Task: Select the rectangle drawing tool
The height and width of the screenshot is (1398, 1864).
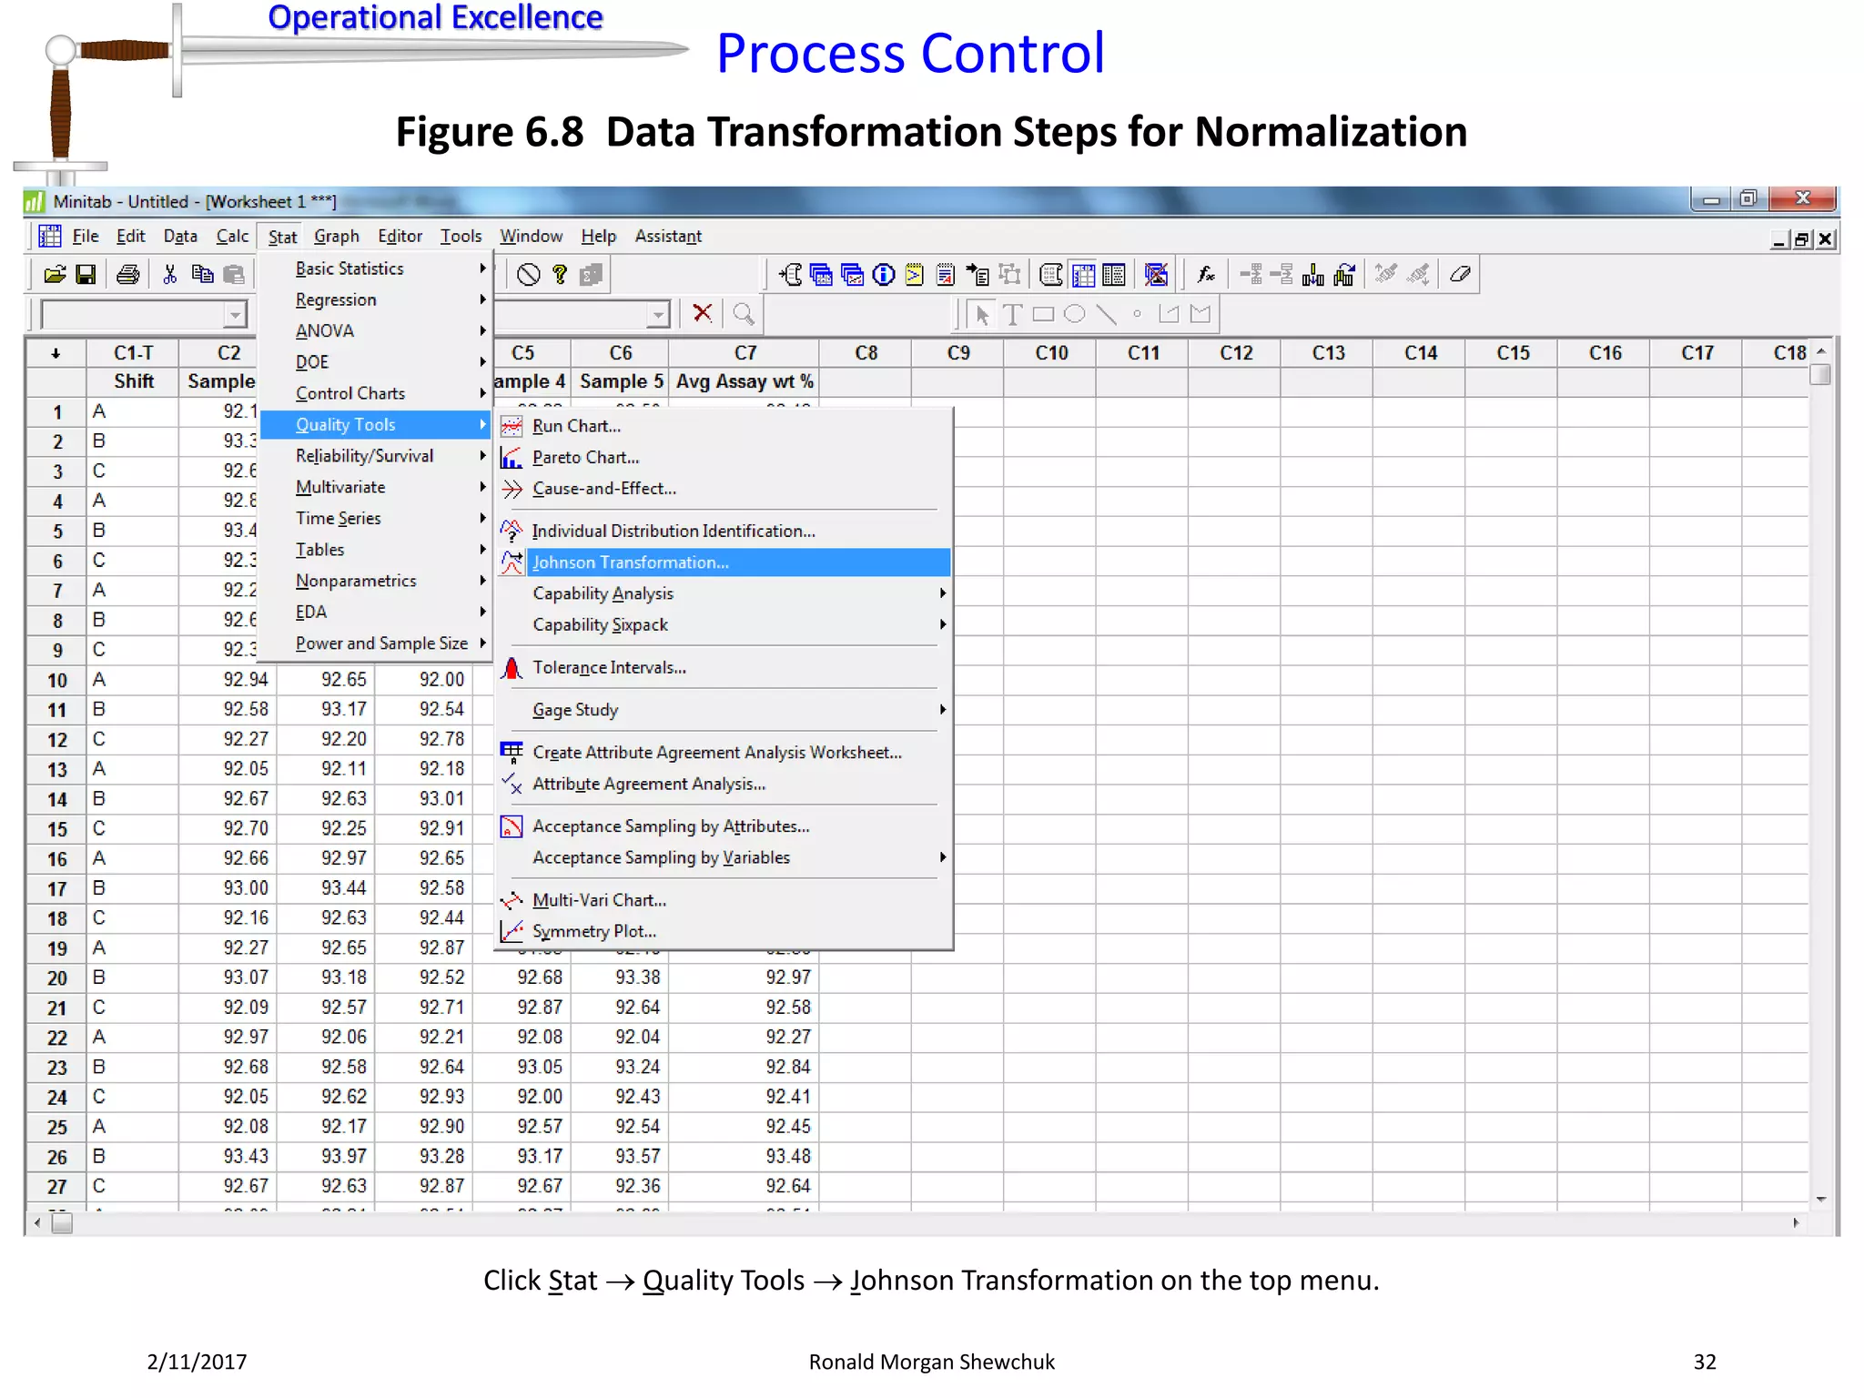Action: 1043,315
